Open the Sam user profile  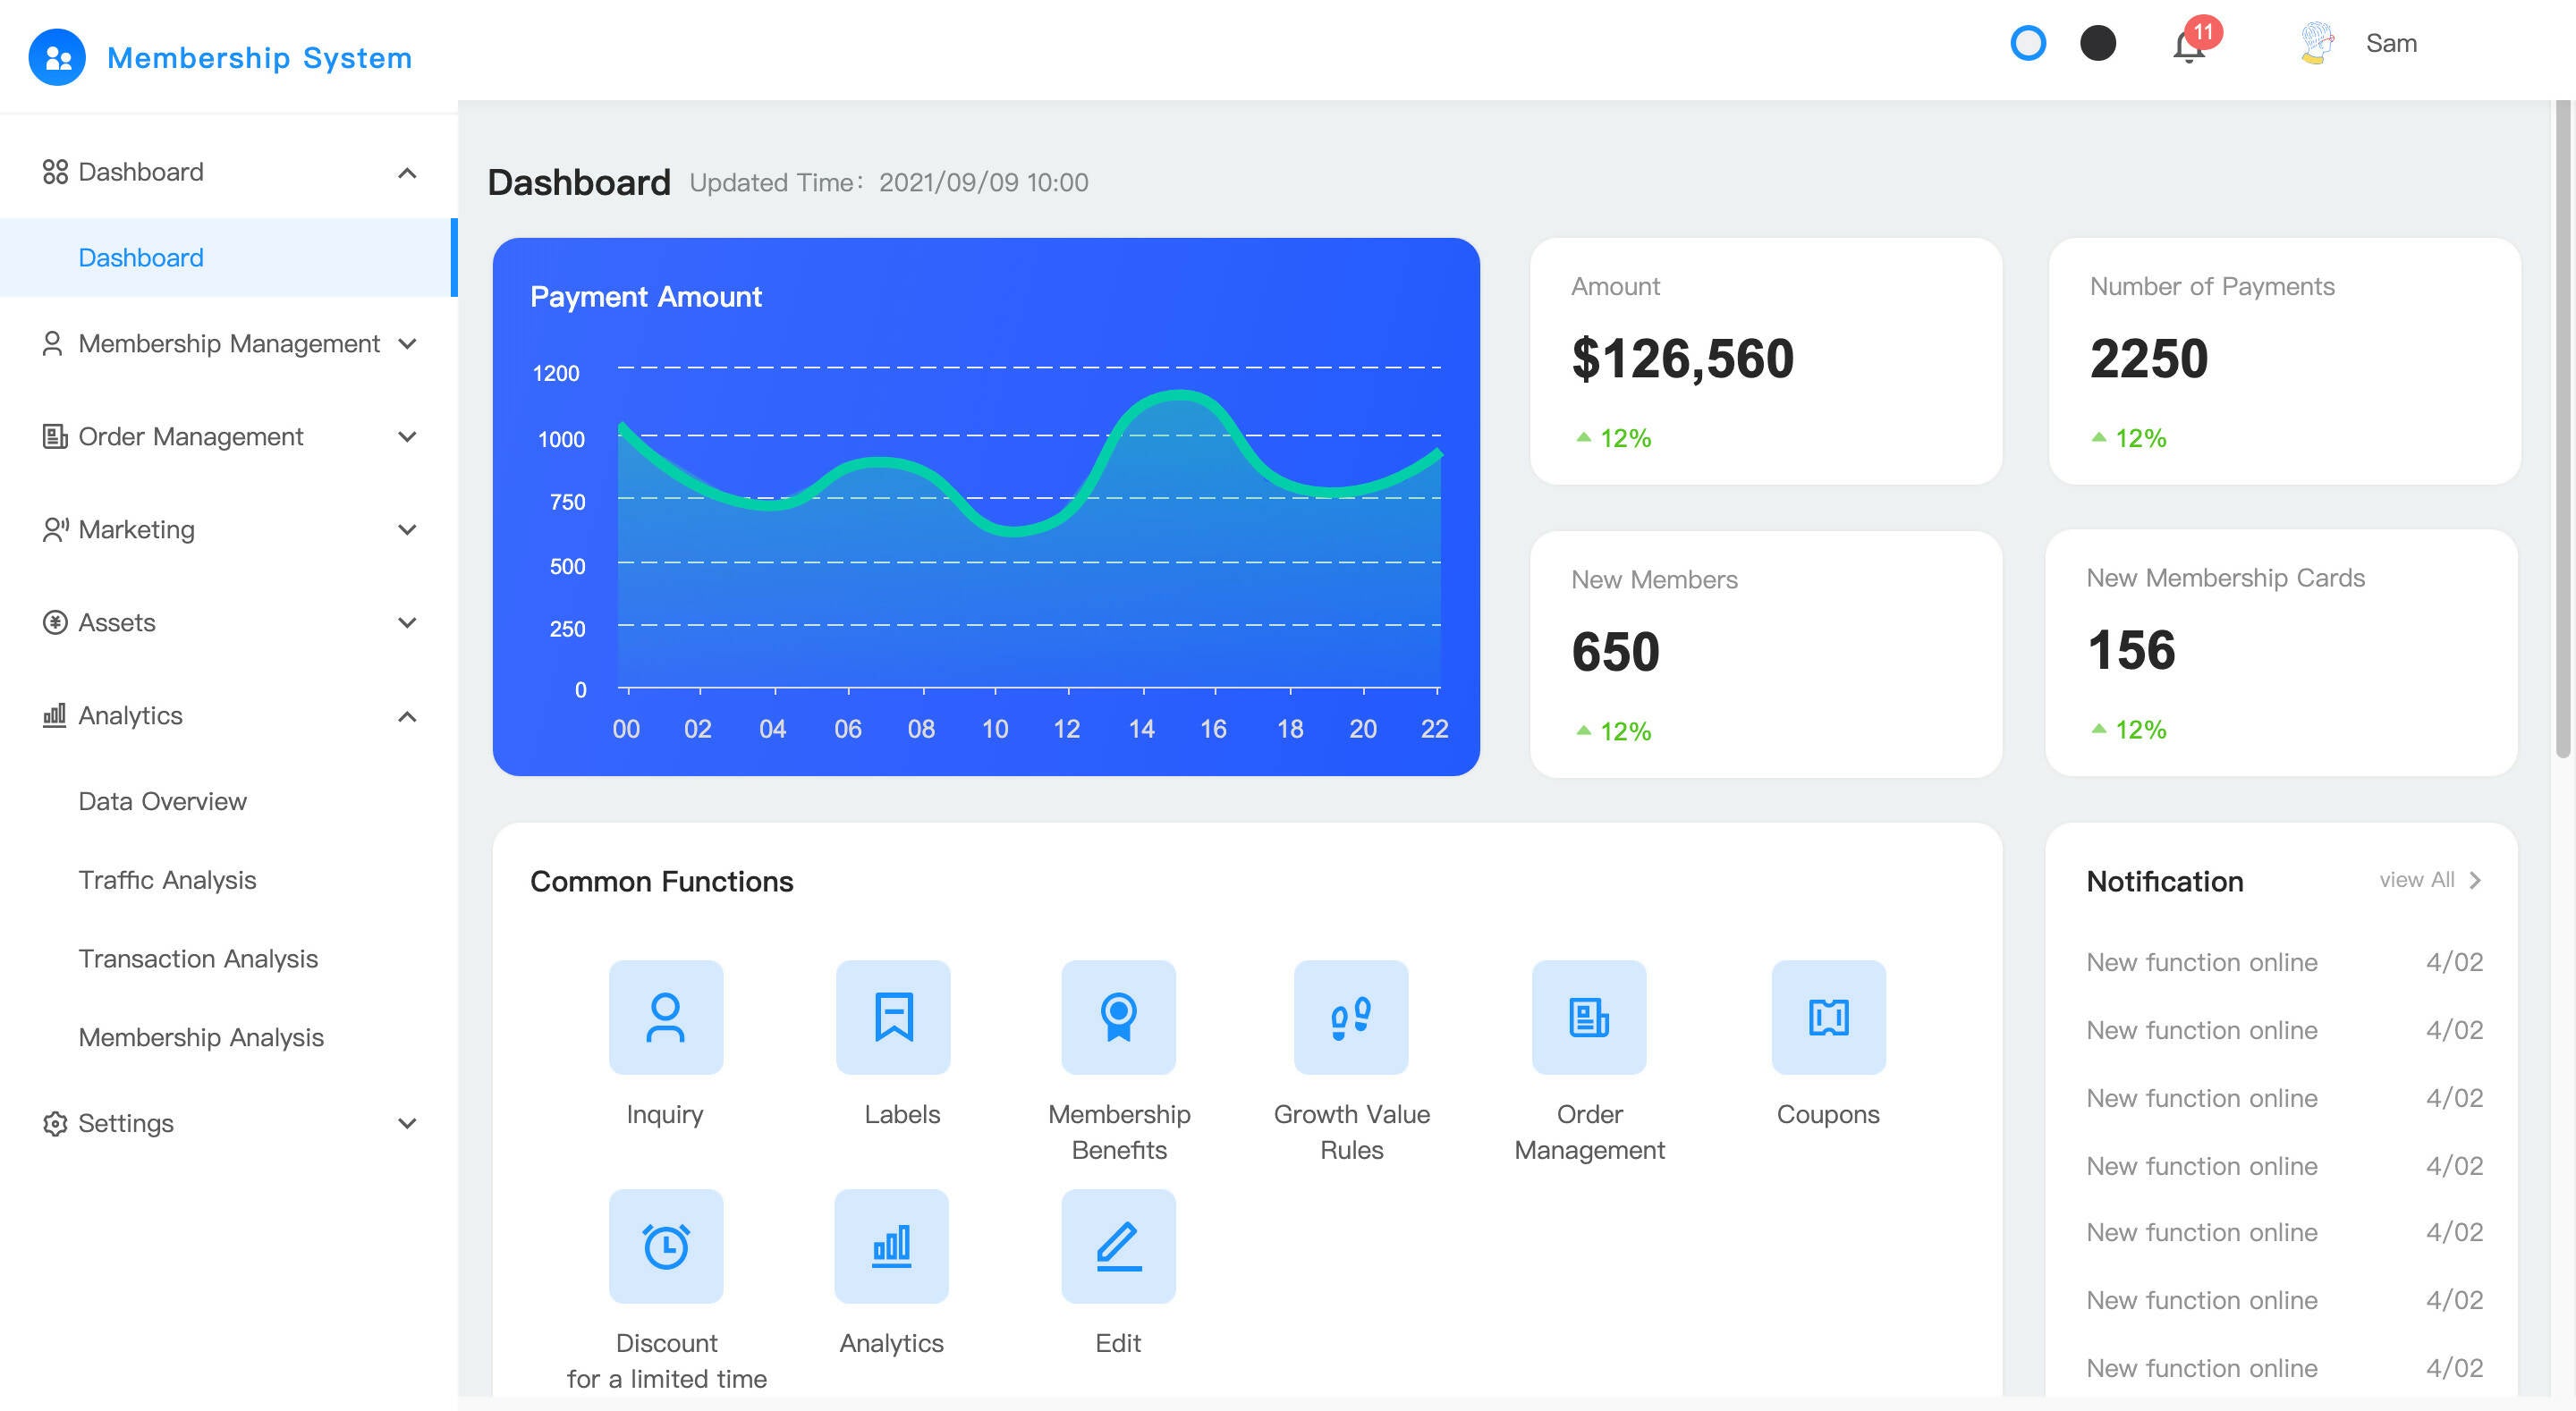(x=2388, y=44)
